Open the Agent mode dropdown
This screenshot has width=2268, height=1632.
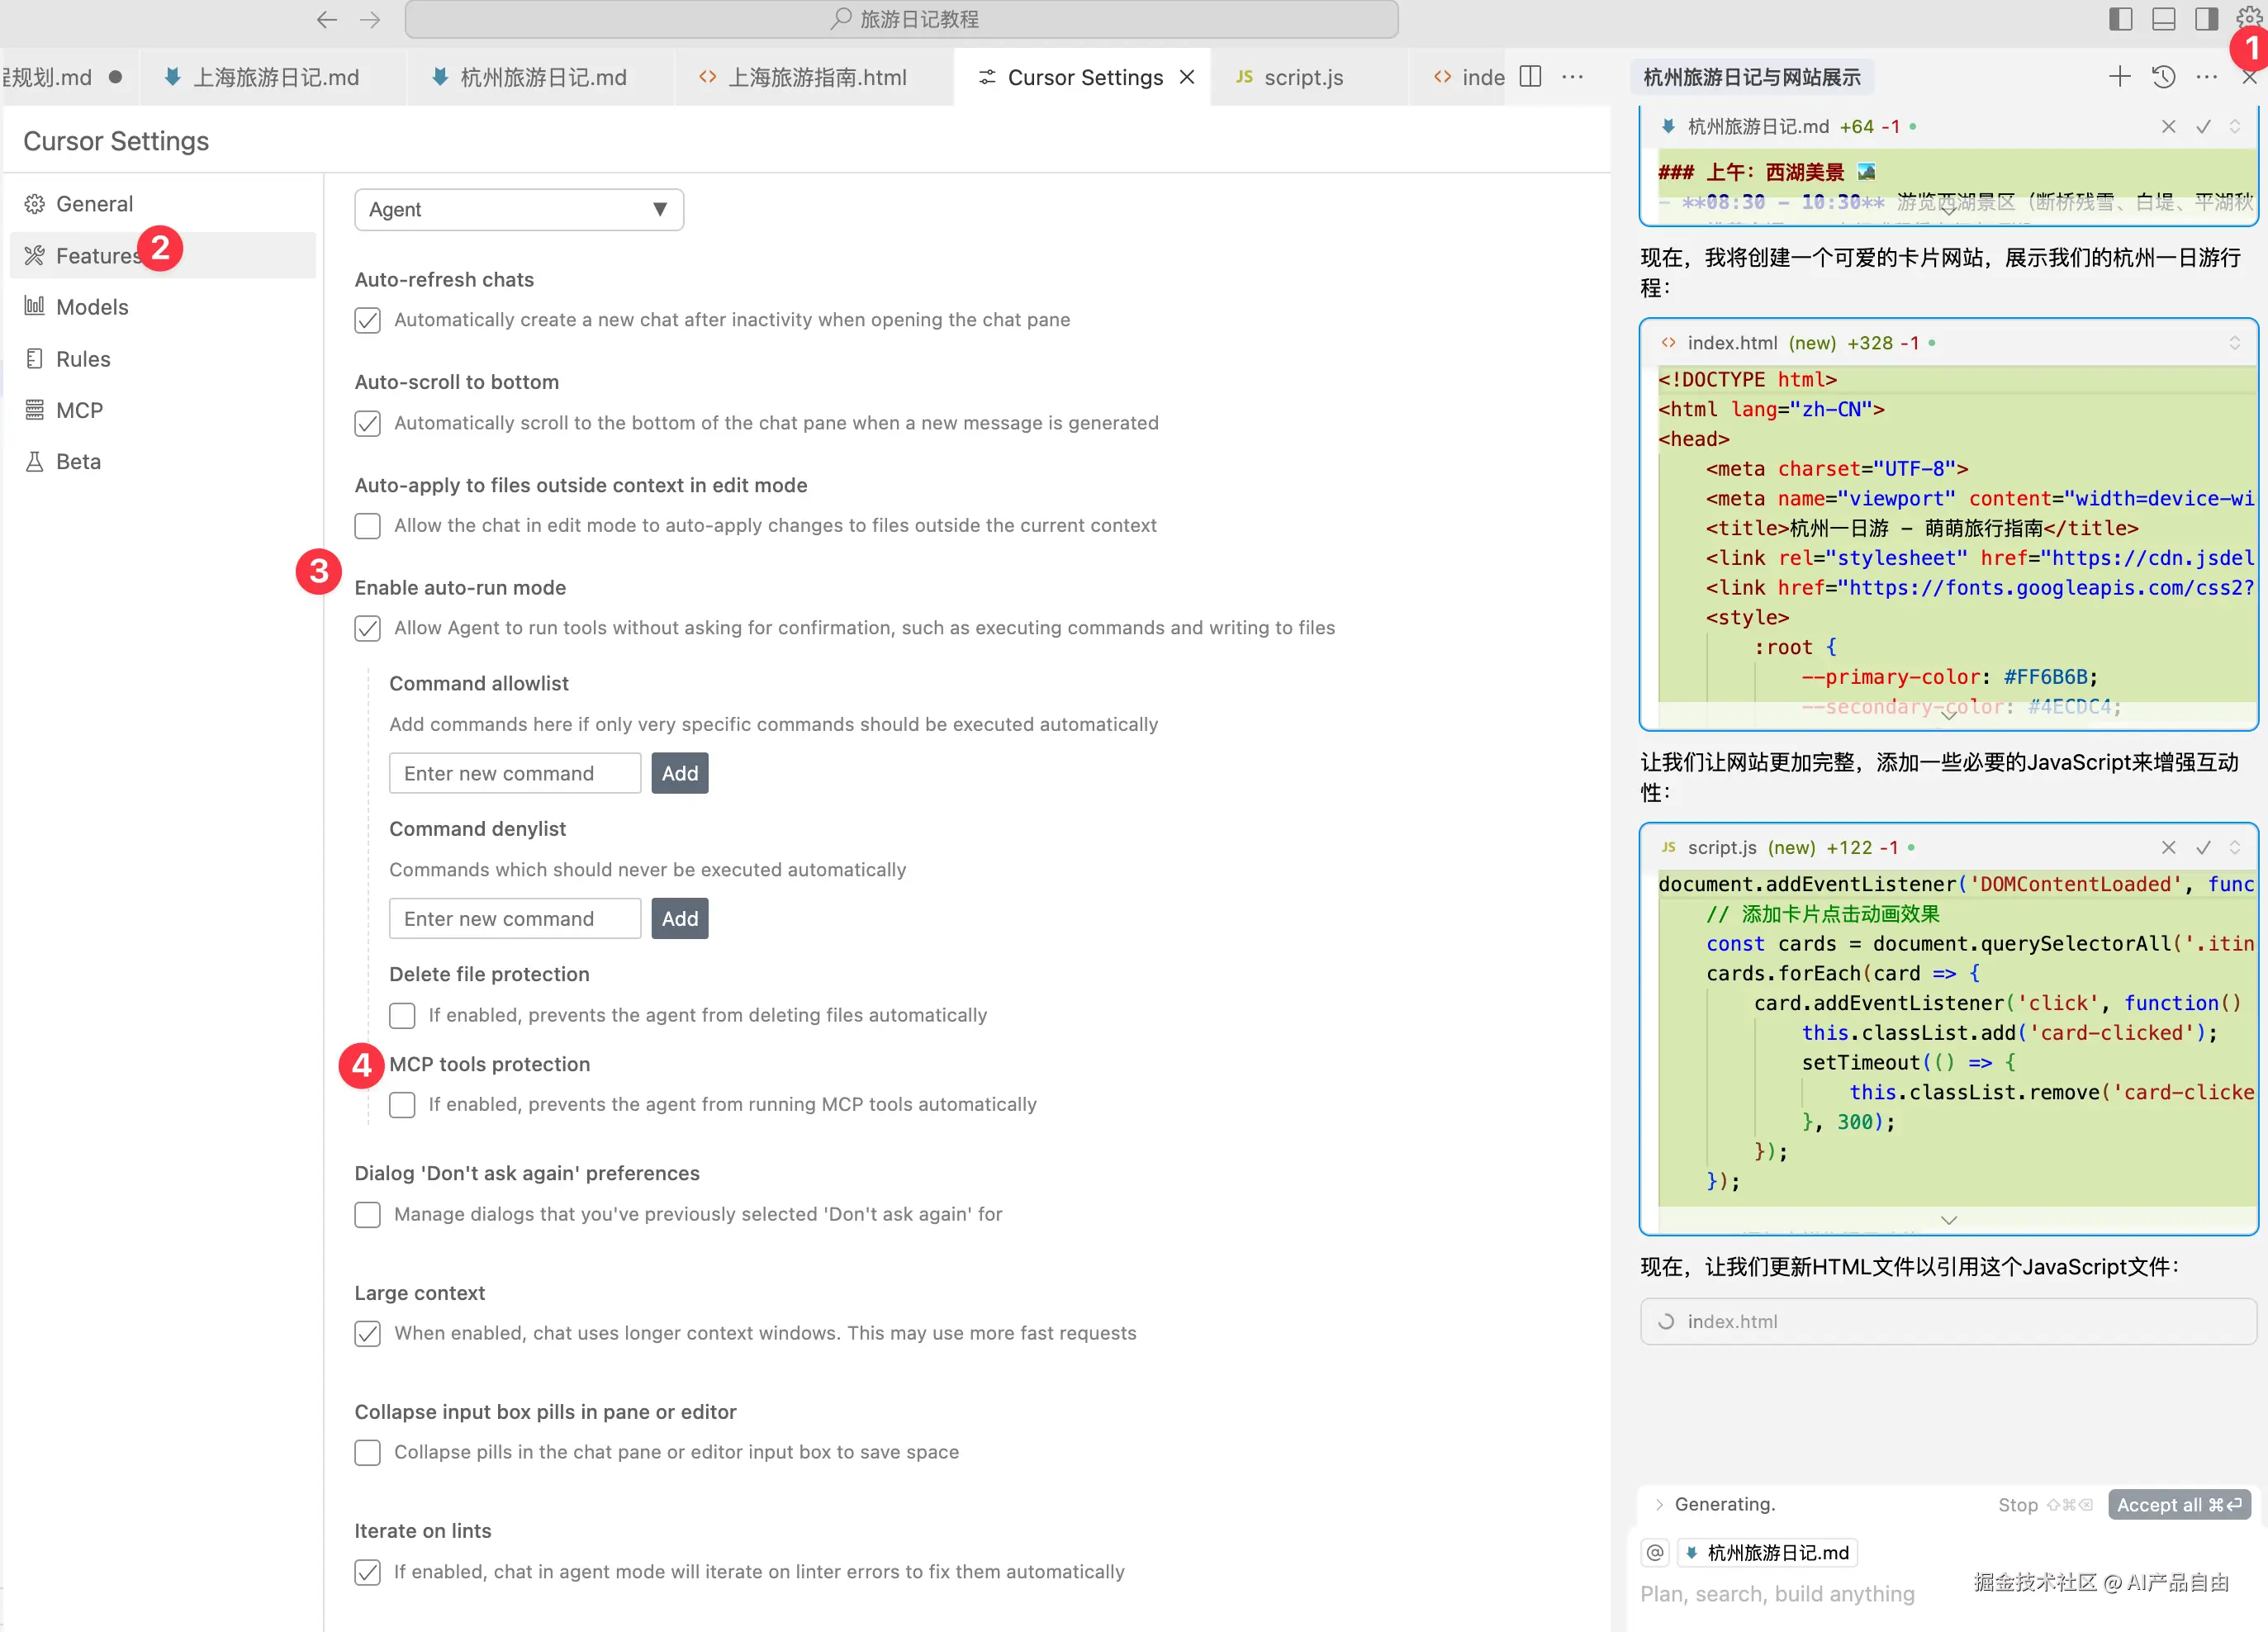[x=519, y=210]
